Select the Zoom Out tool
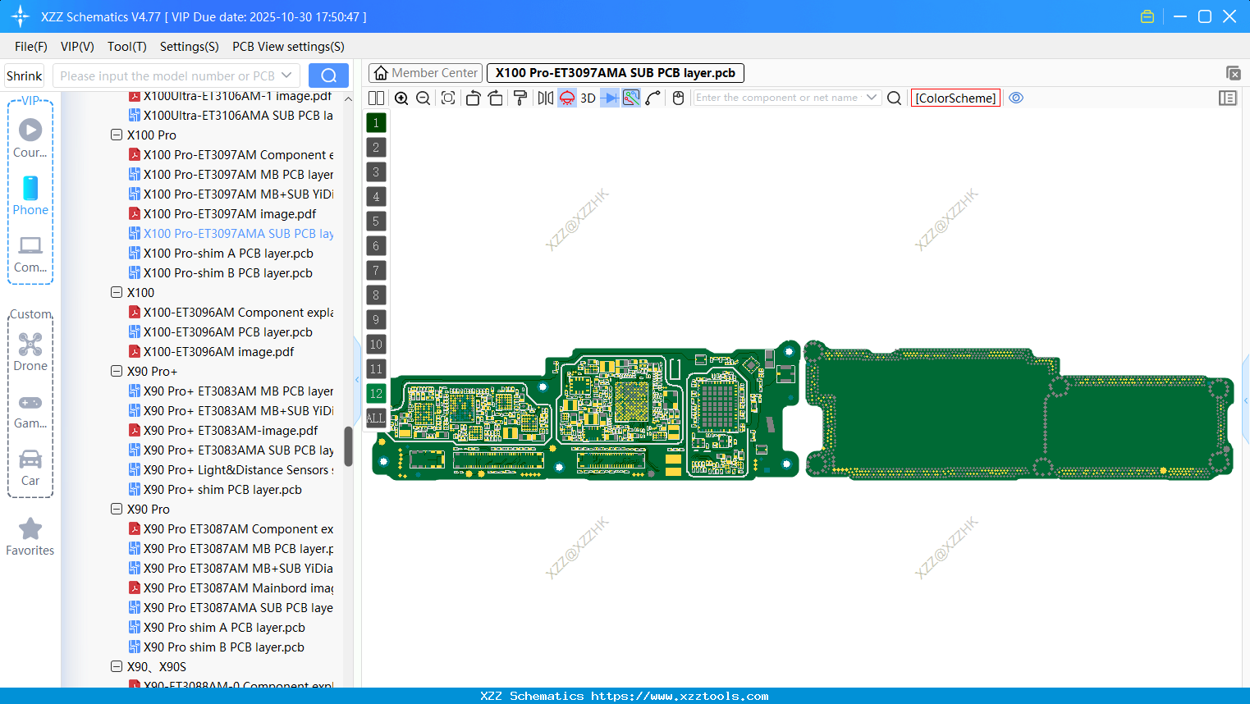The width and height of the screenshot is (1250, 704). point(422,98)
